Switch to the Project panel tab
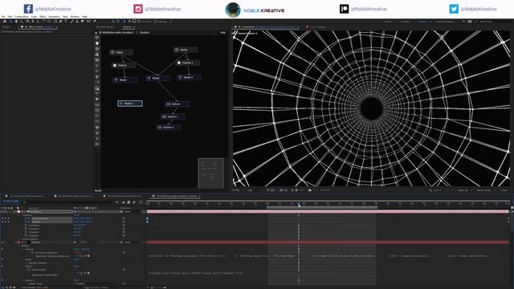Screen dimensions: 514x289 point(6,26)
